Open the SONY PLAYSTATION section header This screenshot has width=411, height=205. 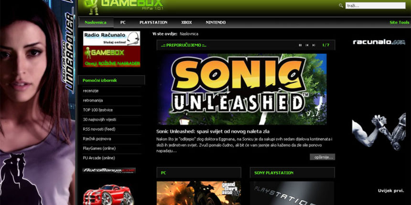292,173
